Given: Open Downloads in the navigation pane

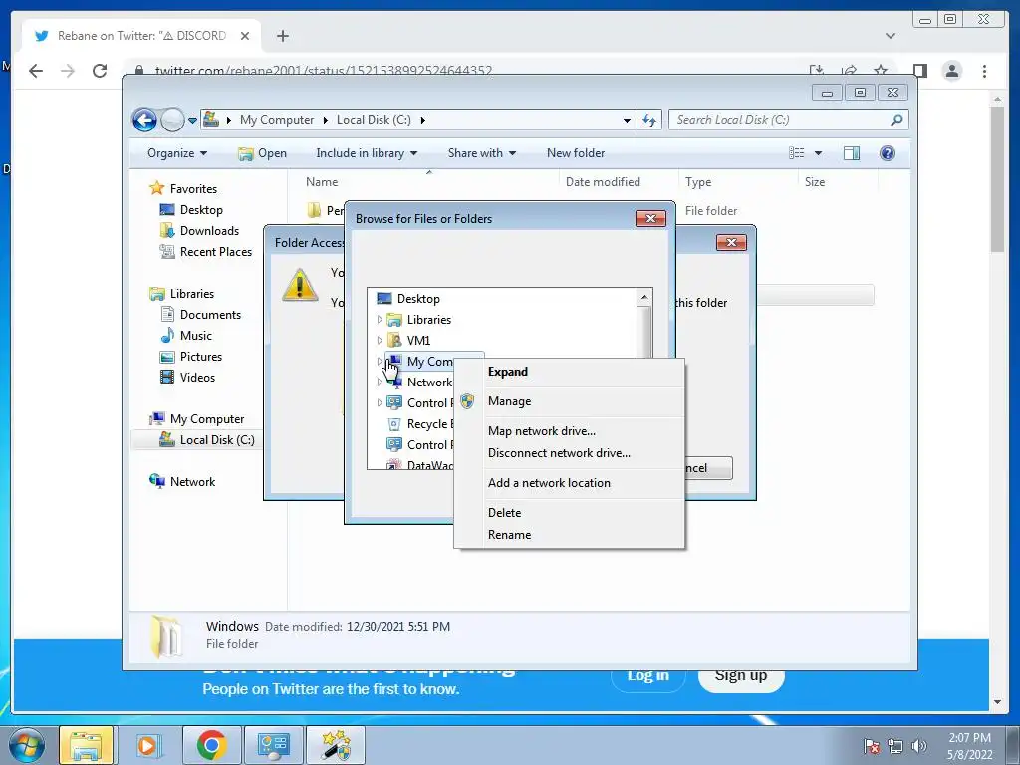Looking at the screenshot, I should pyautogui.click(x=209, y=231).
